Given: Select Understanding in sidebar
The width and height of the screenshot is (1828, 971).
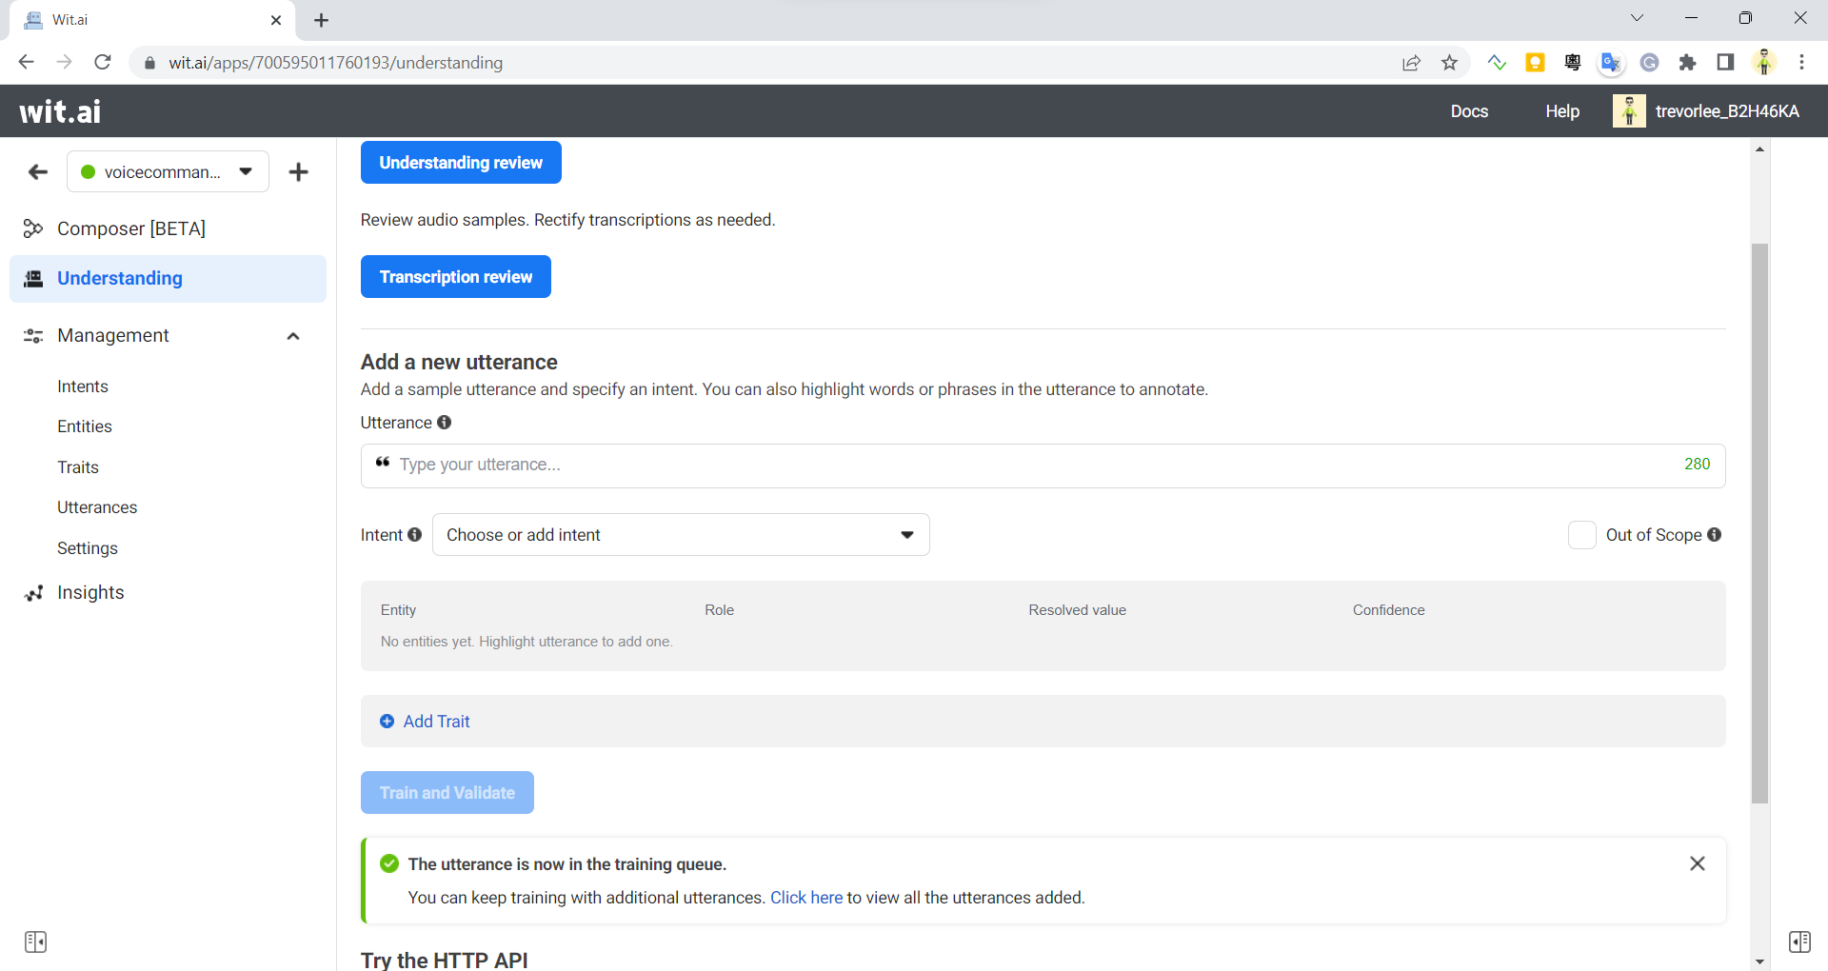Looking at the screenshot, I should coord(169,279).
